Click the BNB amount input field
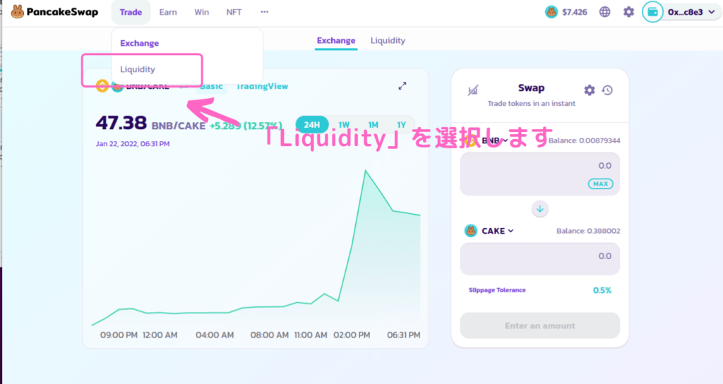Viewport: 723px width, 384px height. tap(540, 174)
